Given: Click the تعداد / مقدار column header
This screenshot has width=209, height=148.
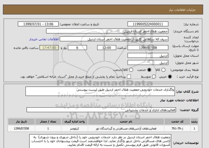Looking at the screenshot, I should click(x=48, y=121).
